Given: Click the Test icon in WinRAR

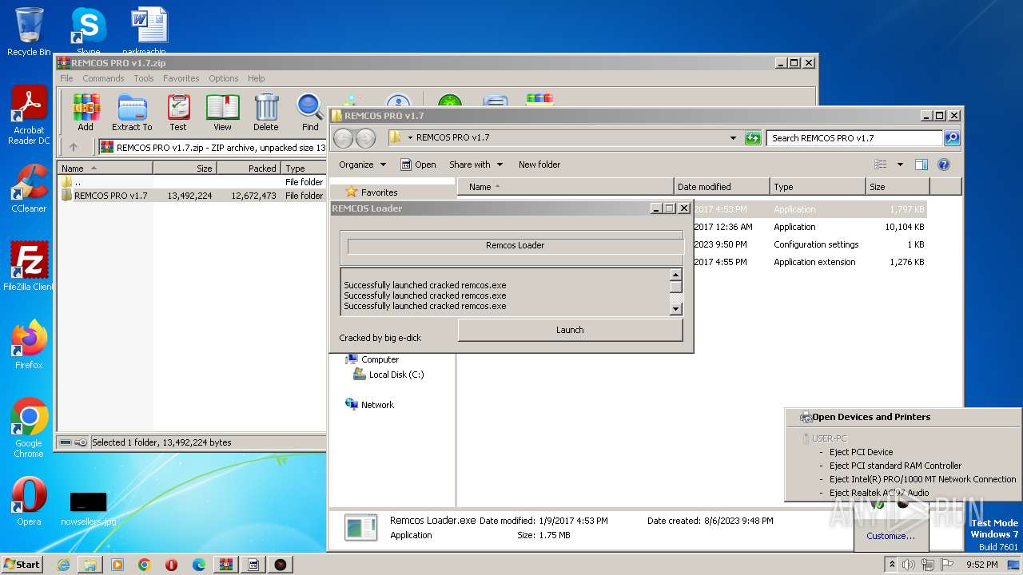Looking at the screenshot, I should click(x=178, y=113).
